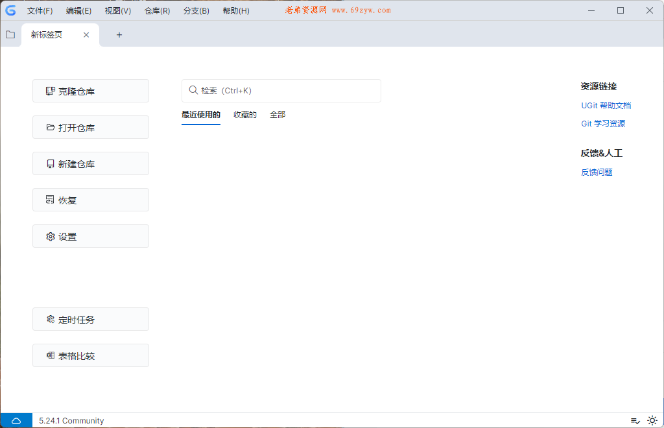Open 设置 from the left panel
The height and width of the screenshot is (428, 664).
tap(91, 236)
